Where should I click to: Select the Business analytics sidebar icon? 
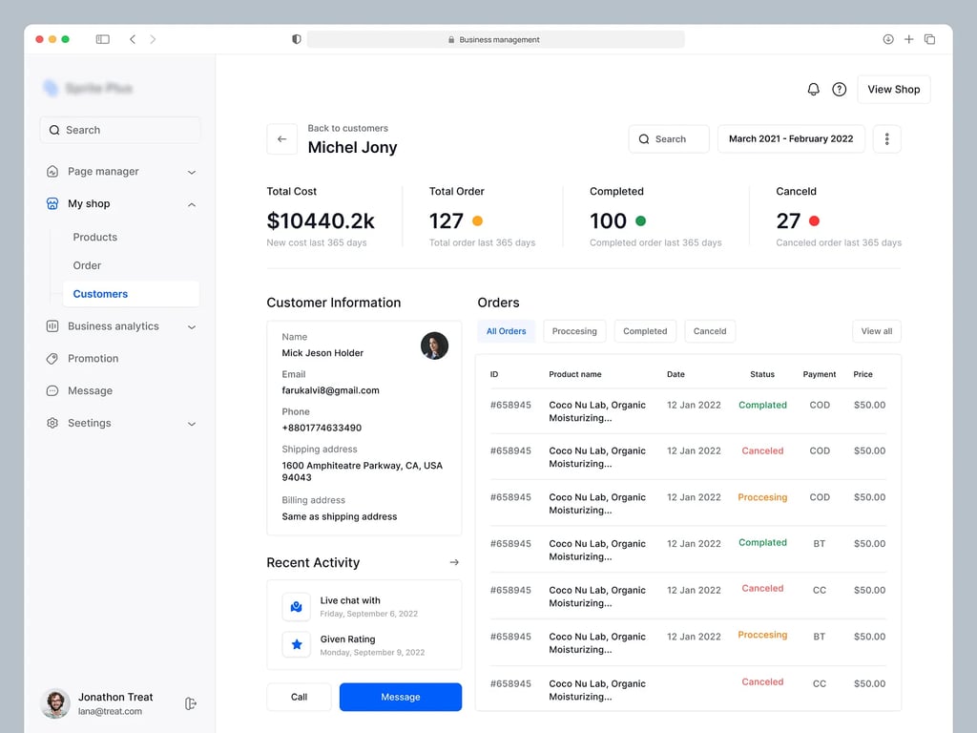tap(52, 325)
